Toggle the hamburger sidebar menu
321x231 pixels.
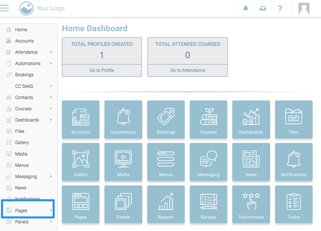[x=5, y=8]
